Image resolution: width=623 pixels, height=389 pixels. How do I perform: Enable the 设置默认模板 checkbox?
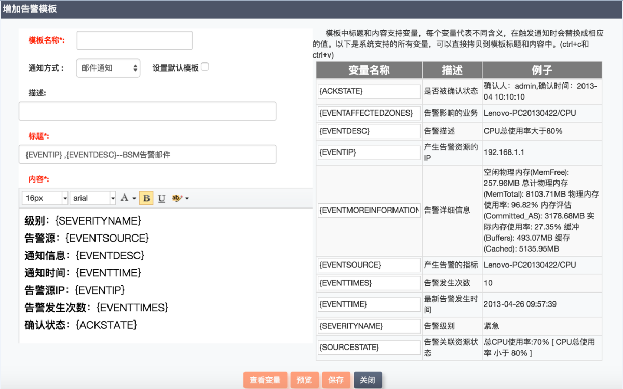point(205,67)
